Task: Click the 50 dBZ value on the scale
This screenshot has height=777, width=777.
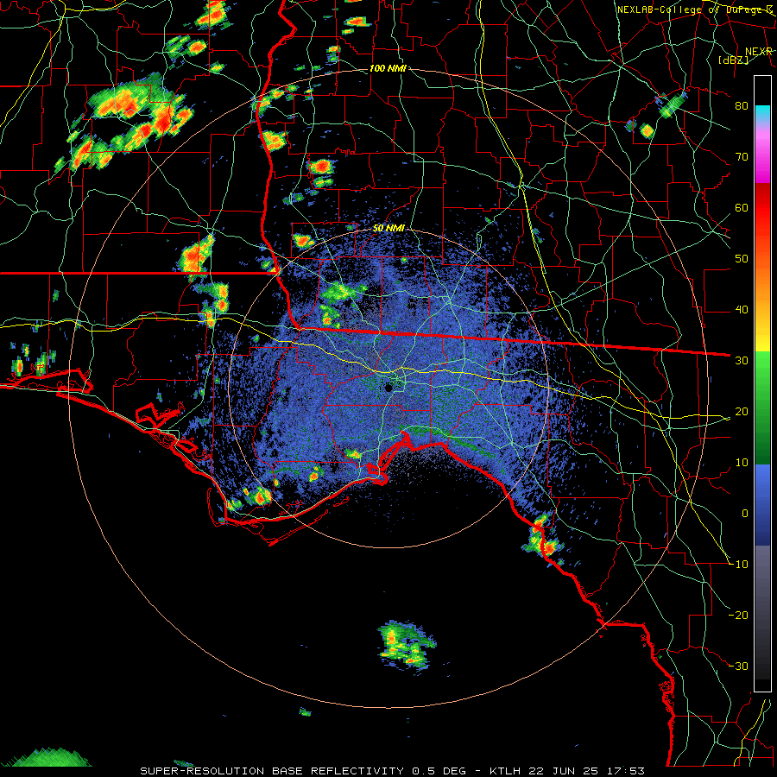Action: click(742, 259)
